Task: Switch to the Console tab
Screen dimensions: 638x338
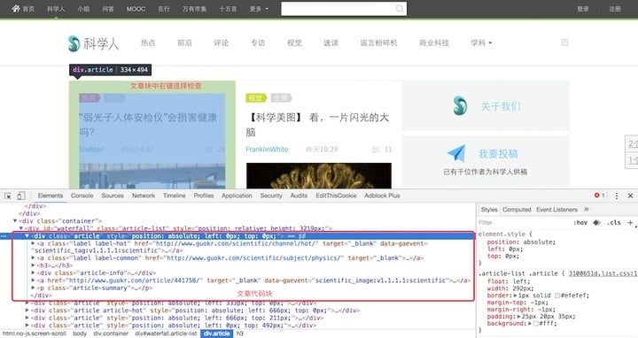Action: [82, 196]
